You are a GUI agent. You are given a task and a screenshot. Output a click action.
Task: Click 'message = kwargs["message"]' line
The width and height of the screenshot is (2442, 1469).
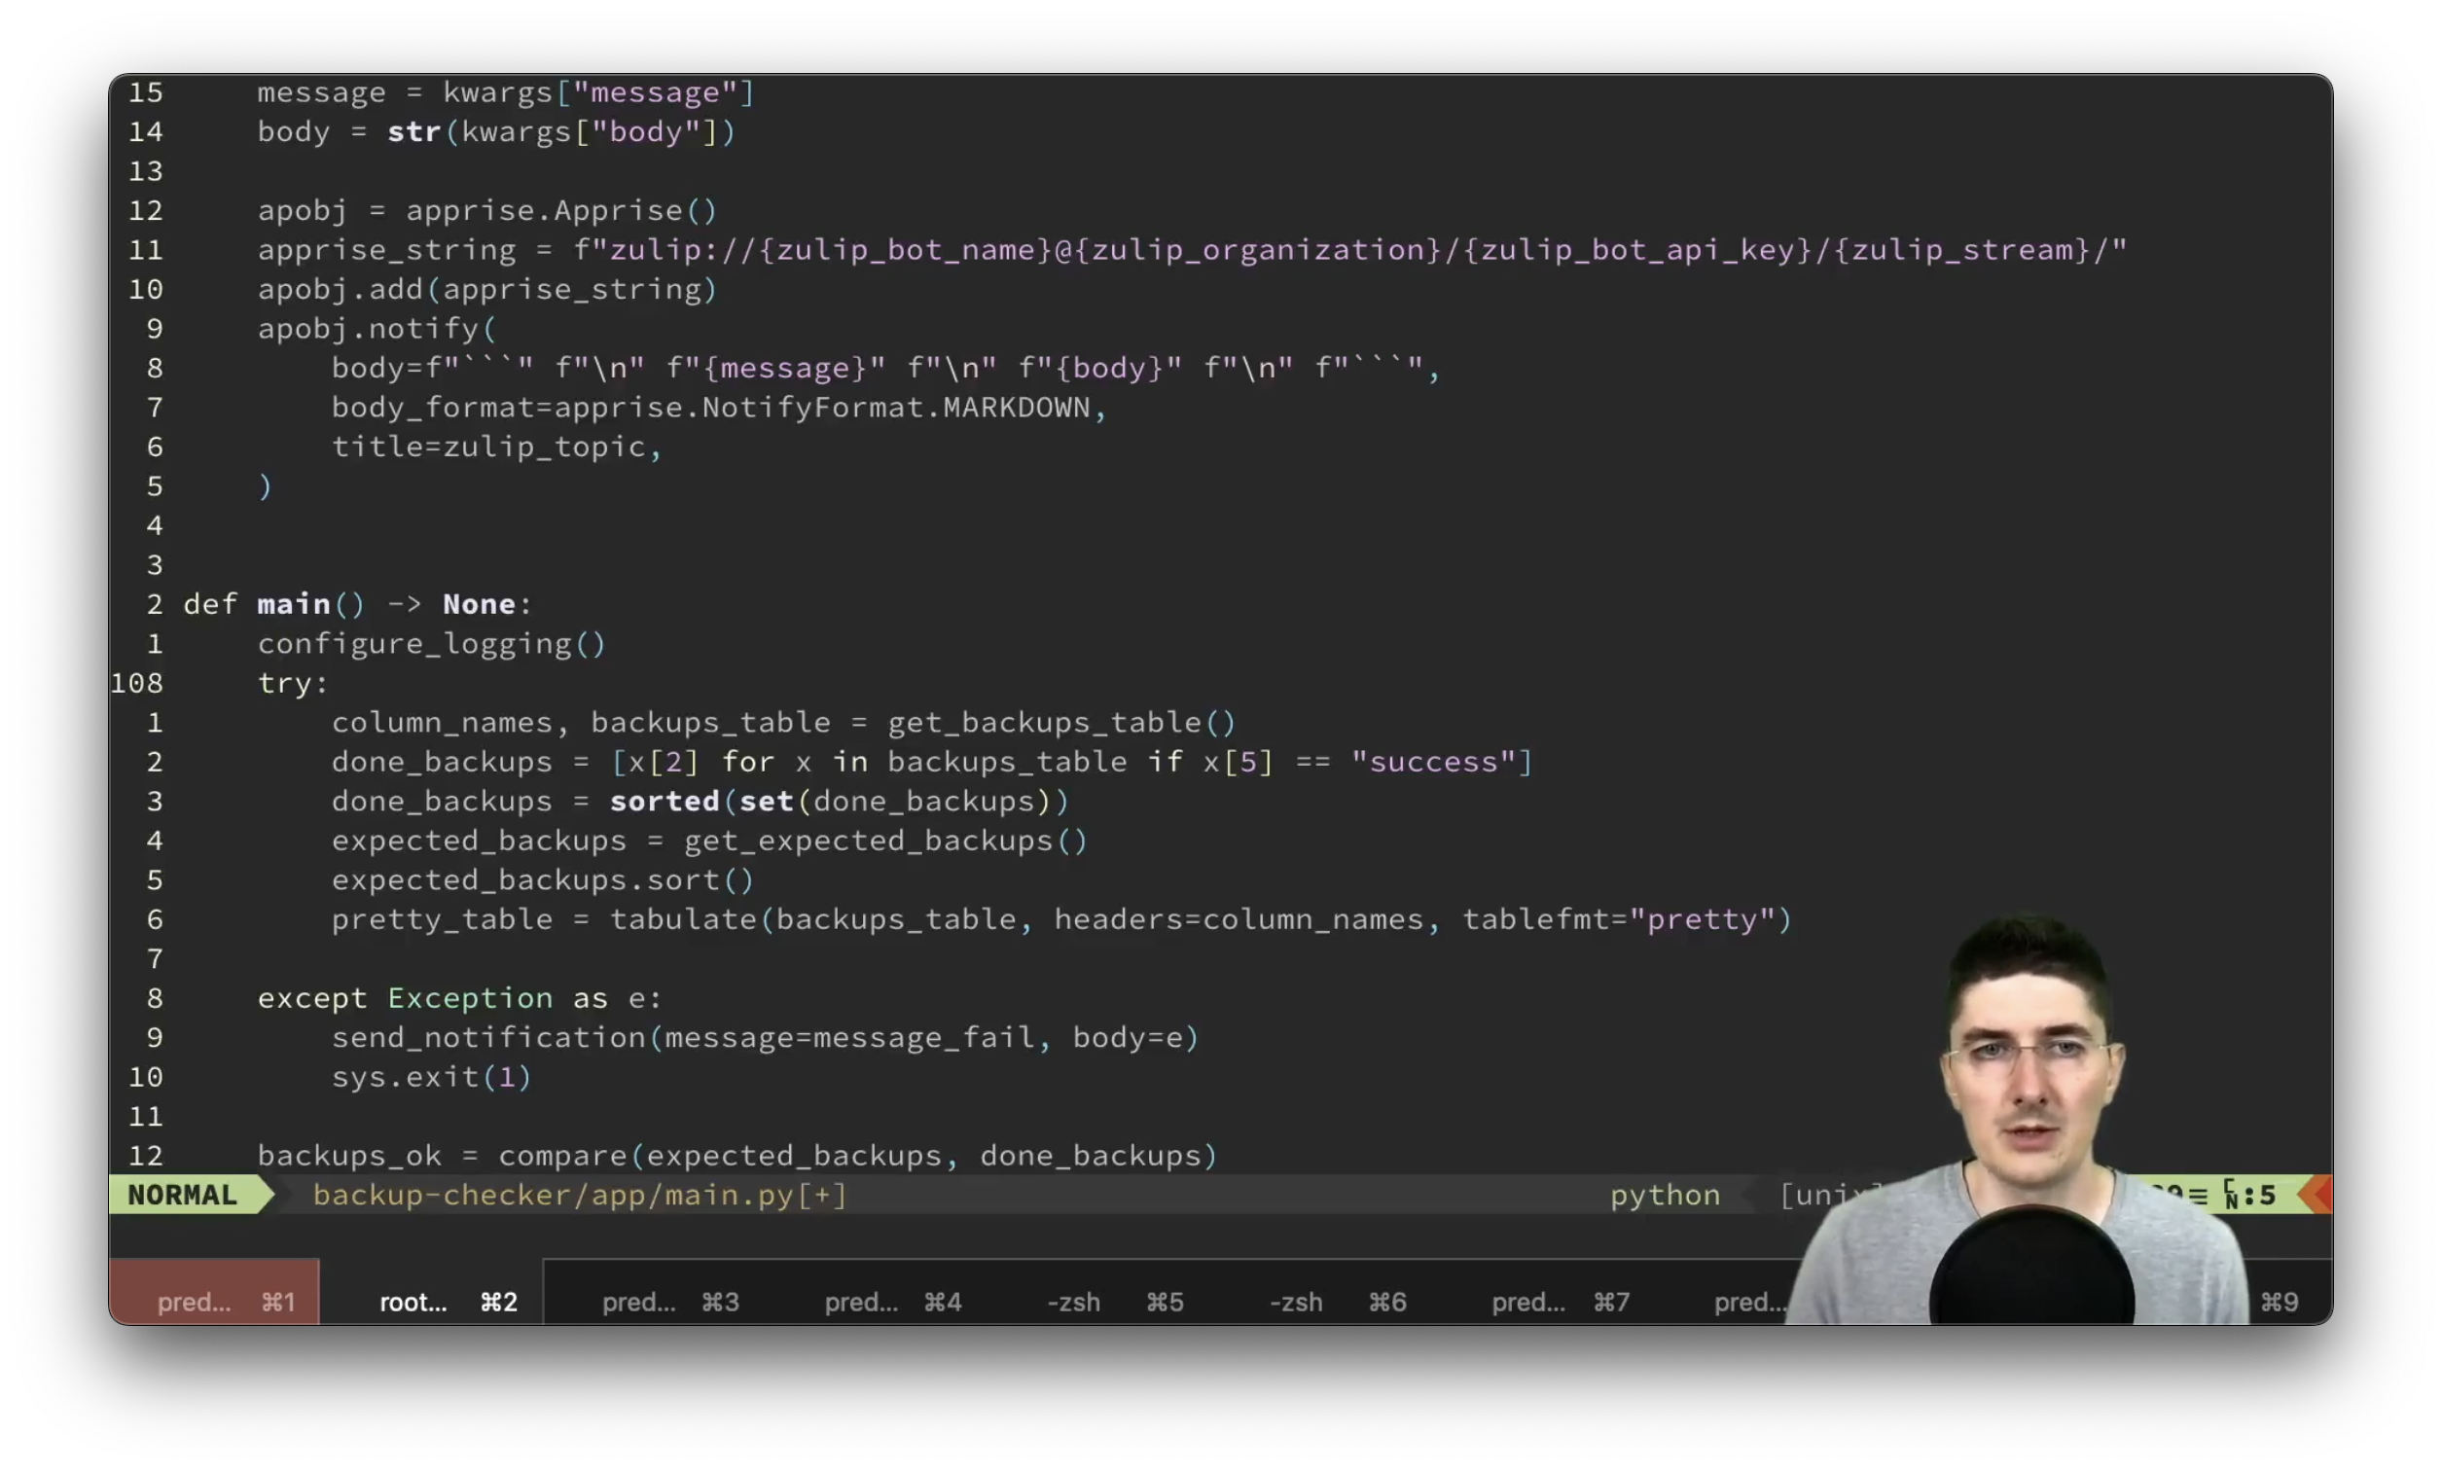click(x=506, y=92)
